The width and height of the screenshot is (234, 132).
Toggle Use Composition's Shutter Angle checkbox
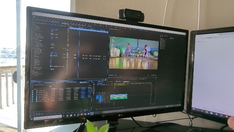click(x=51, y=66)
